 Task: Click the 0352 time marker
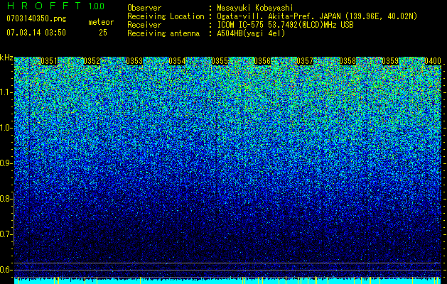pyautogui.click(x=92, y=61)
